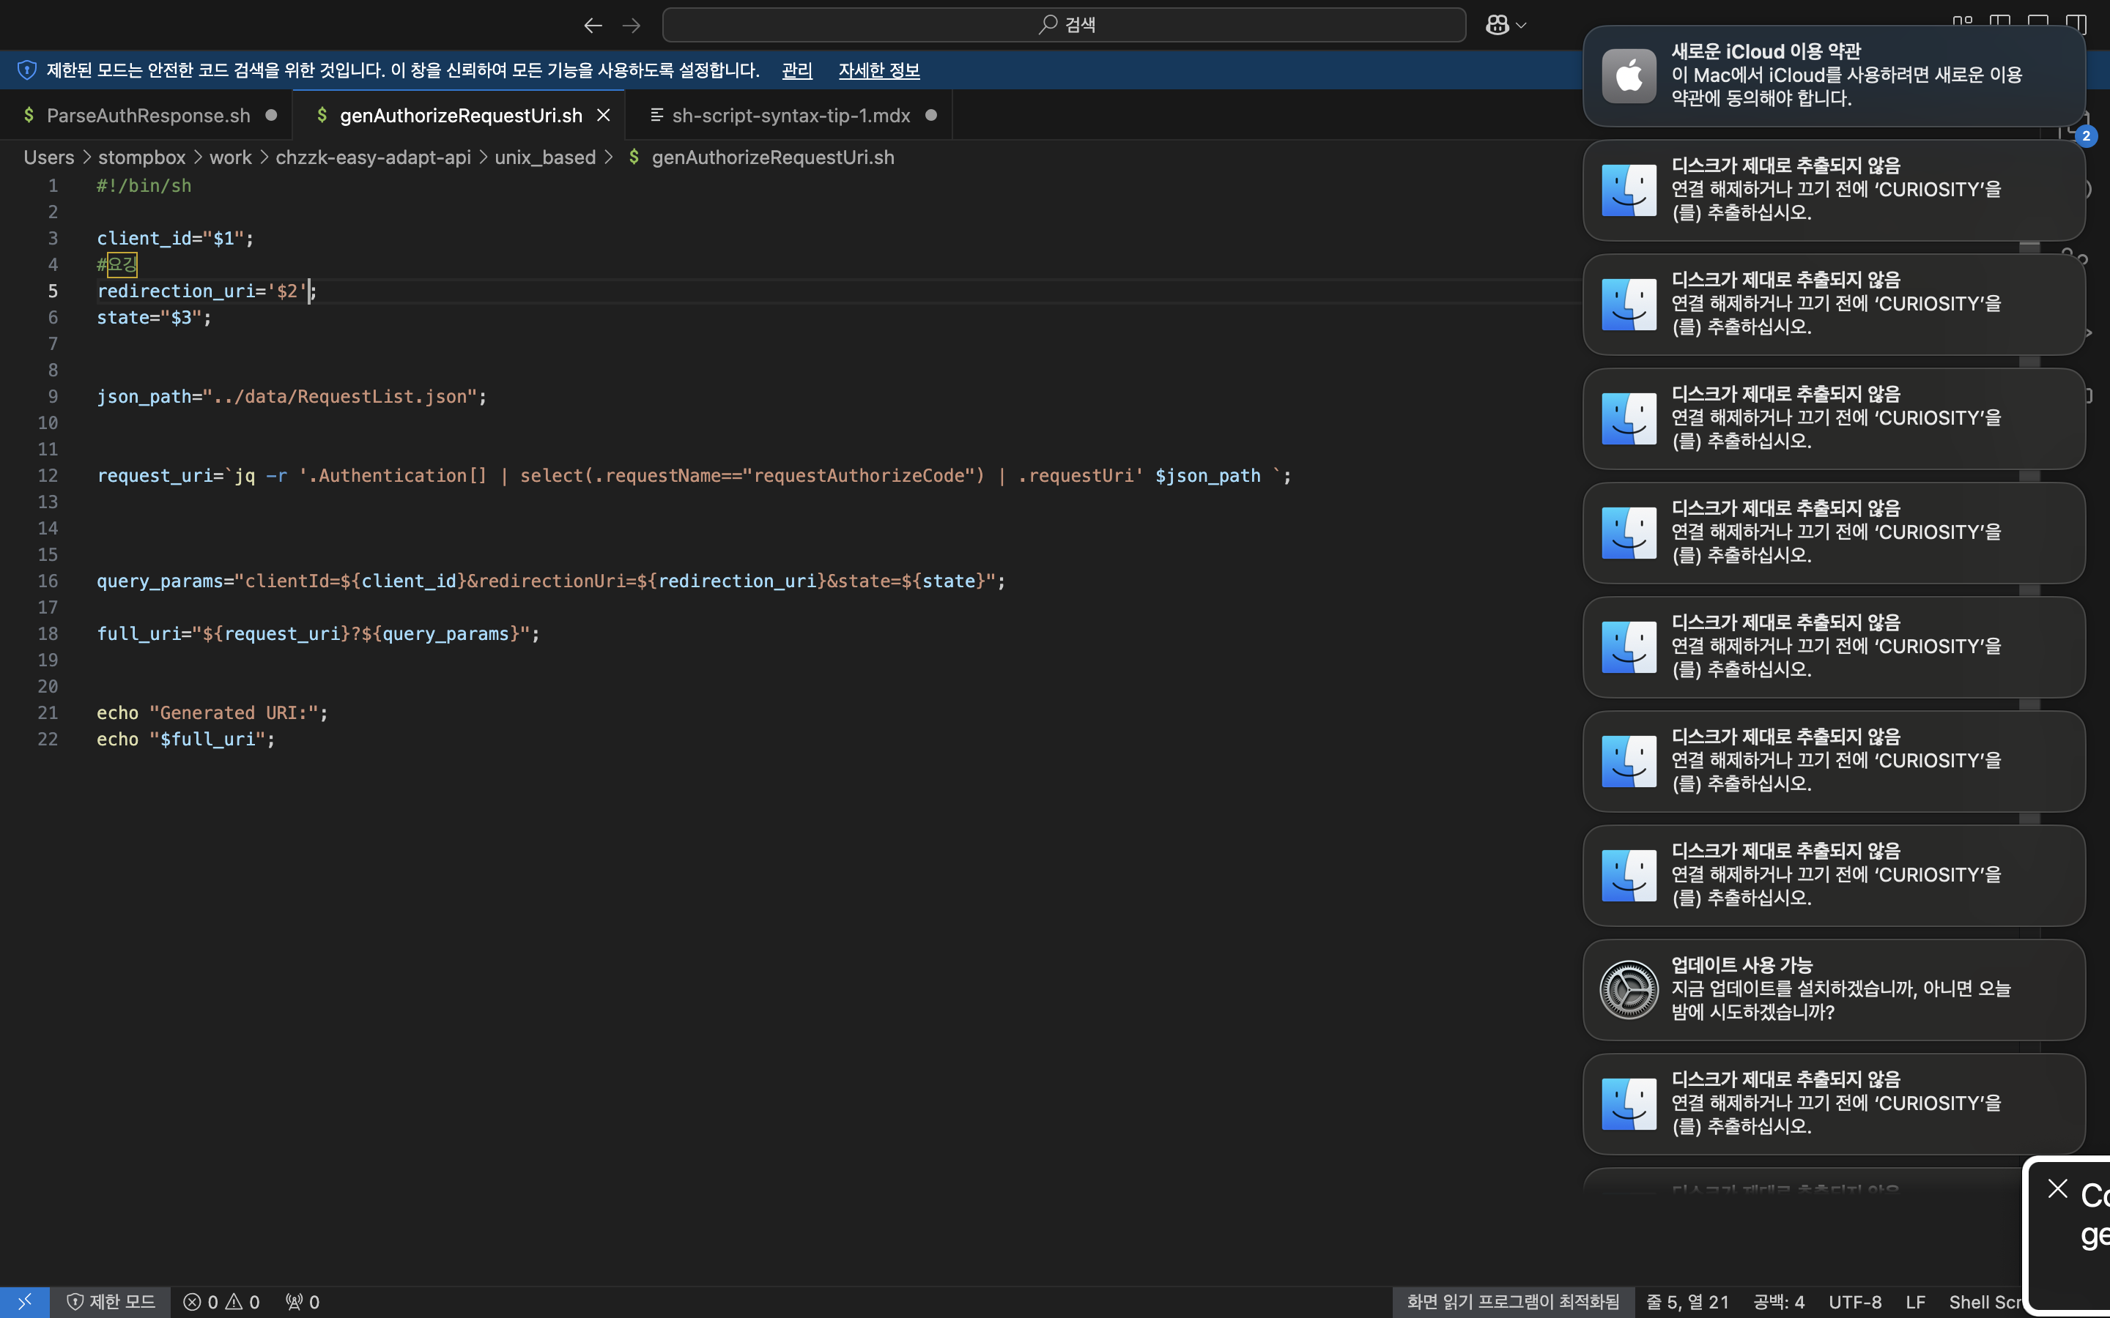Open errors and warnings count in status bar
Image resolution: width=2110 pixels, height=1318 pixels.
click(x=221, y=1301)
